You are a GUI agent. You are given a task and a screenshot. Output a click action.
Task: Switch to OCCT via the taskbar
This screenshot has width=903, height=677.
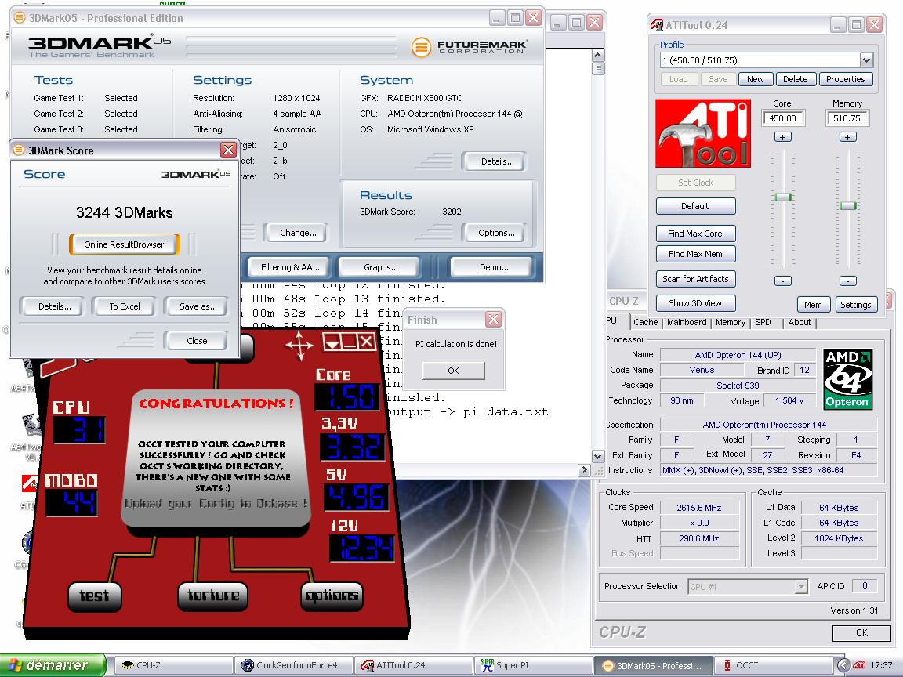tap(773, 665)
